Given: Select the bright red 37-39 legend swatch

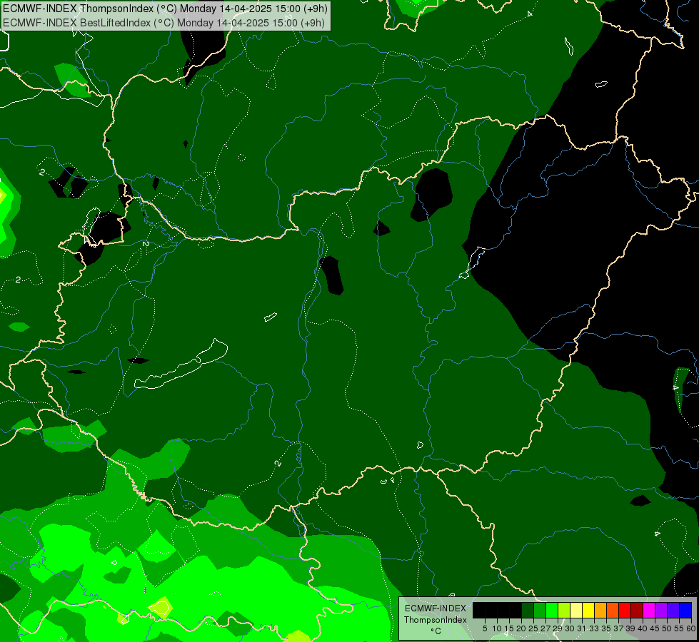Looking at the screenshot, I should (x=625, y=610).
